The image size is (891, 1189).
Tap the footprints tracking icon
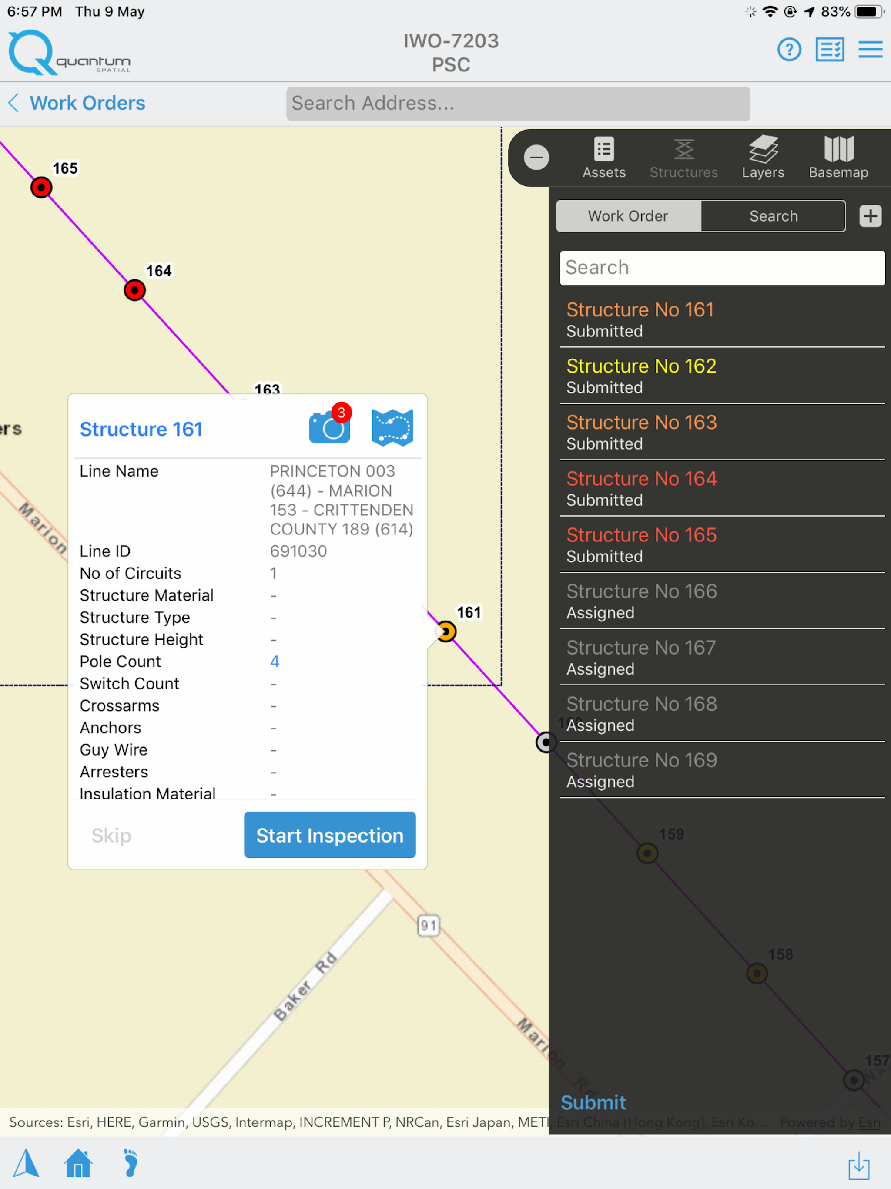(131, 1163)
